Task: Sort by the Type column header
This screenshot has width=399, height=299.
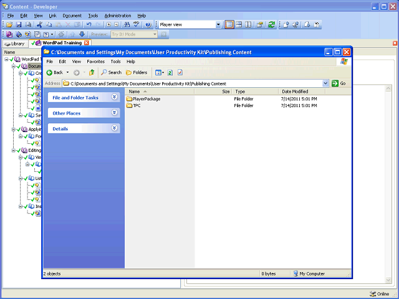Action: (255, 92)
